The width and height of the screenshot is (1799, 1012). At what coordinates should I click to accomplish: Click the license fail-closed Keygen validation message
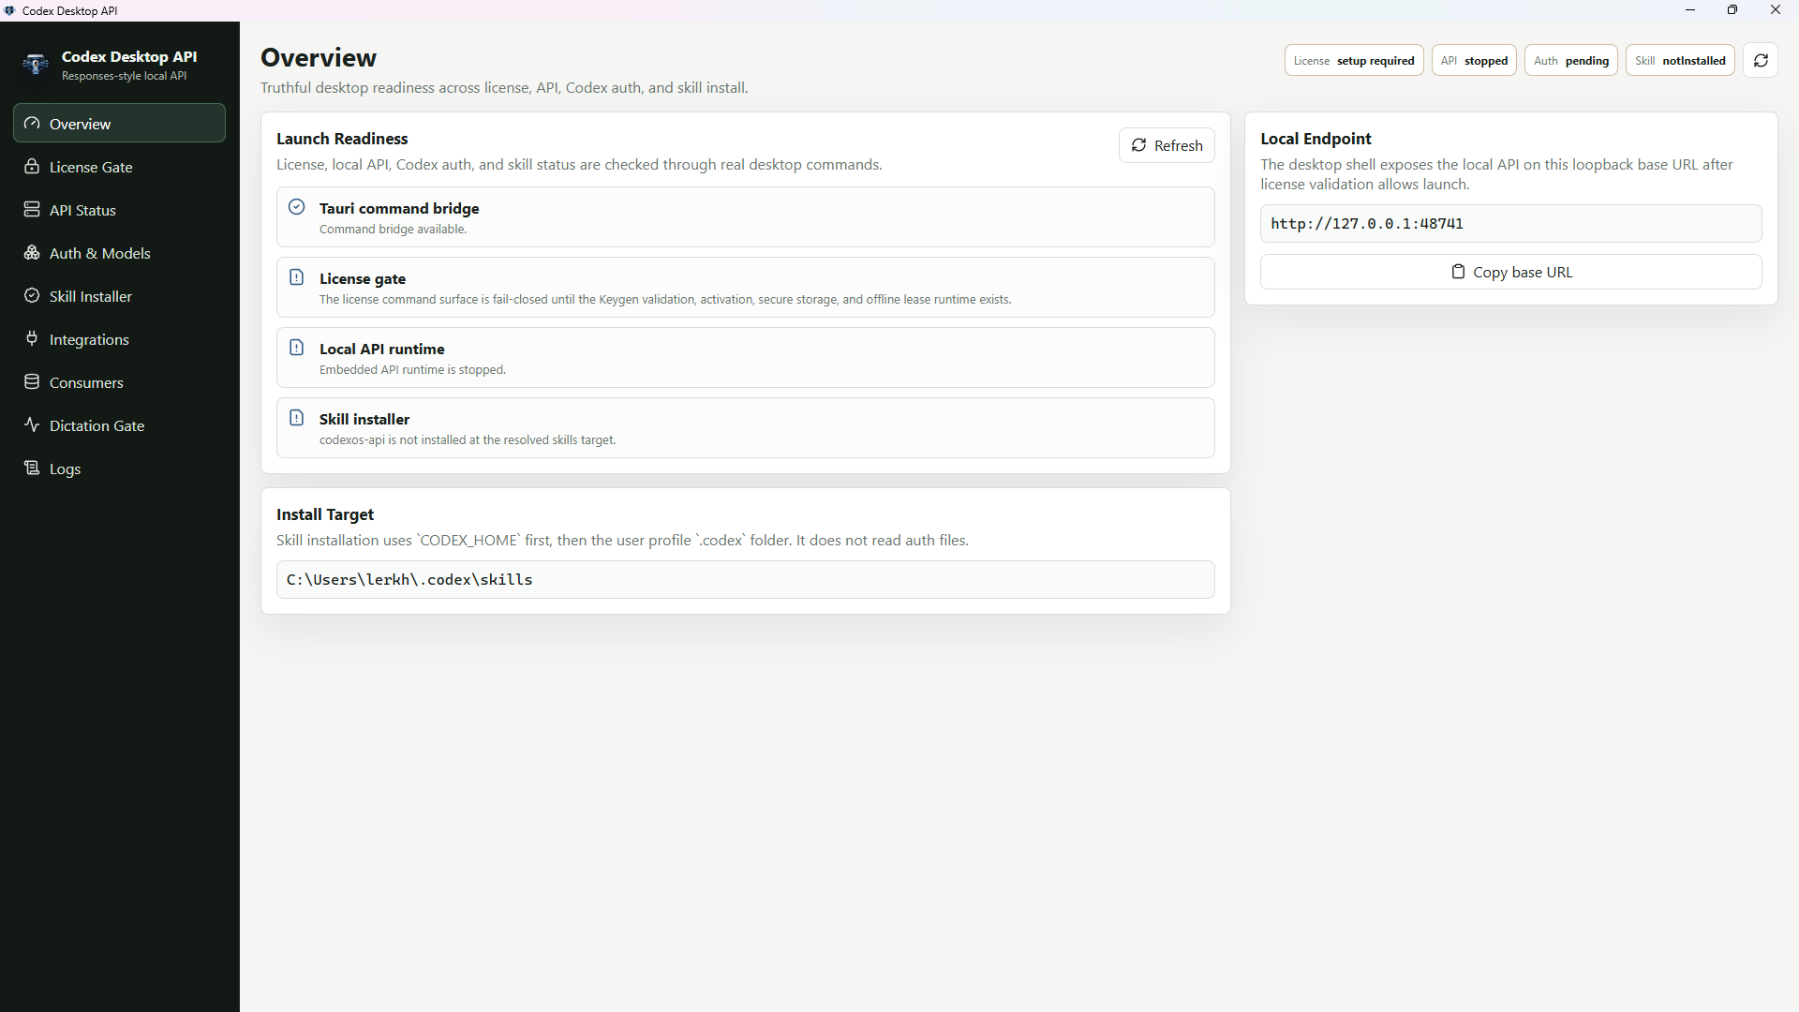coord(665,300)
